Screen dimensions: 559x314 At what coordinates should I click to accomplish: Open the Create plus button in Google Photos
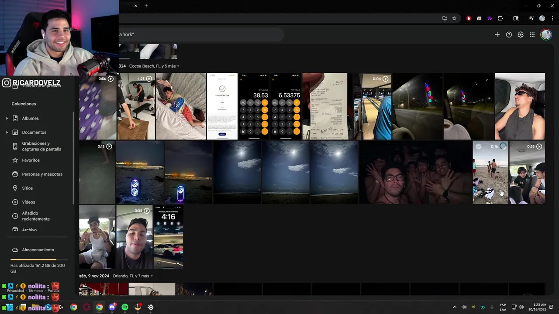click(x=497, y=35)
